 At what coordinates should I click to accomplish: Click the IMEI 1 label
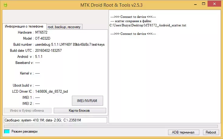click(x=28, y=98)
